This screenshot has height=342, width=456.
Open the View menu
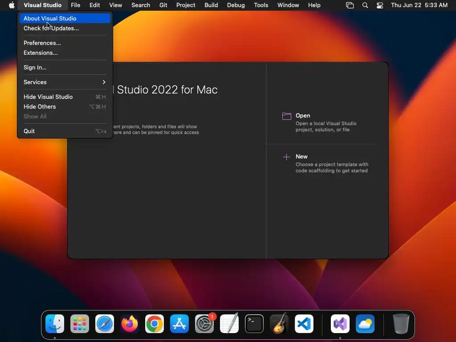tap(115, 5)
